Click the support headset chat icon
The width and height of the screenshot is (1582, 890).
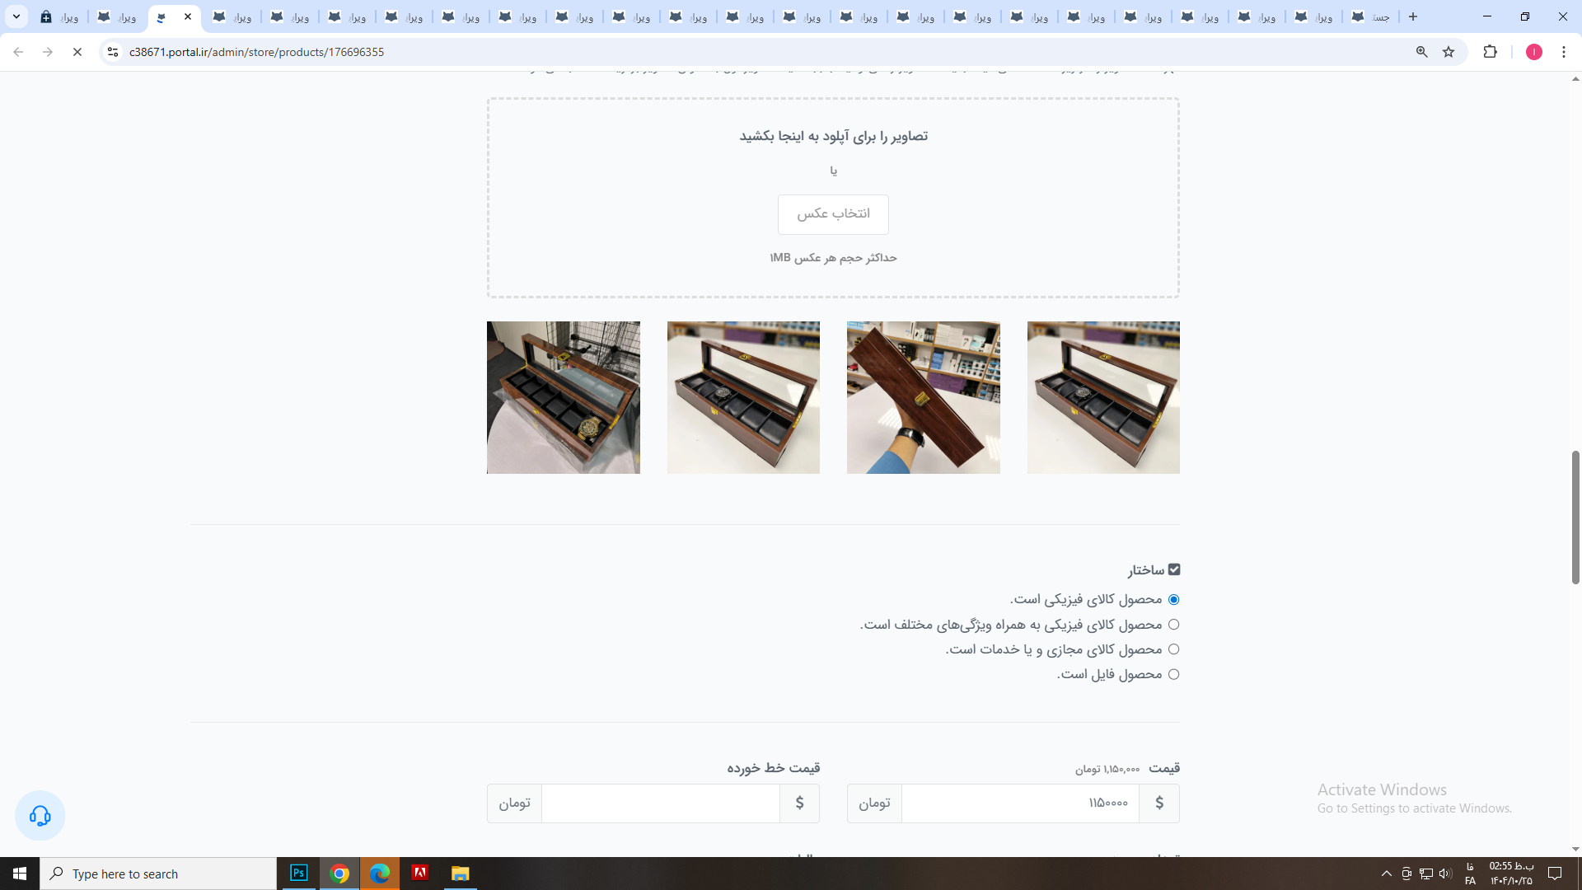click(x=40, y=816)
